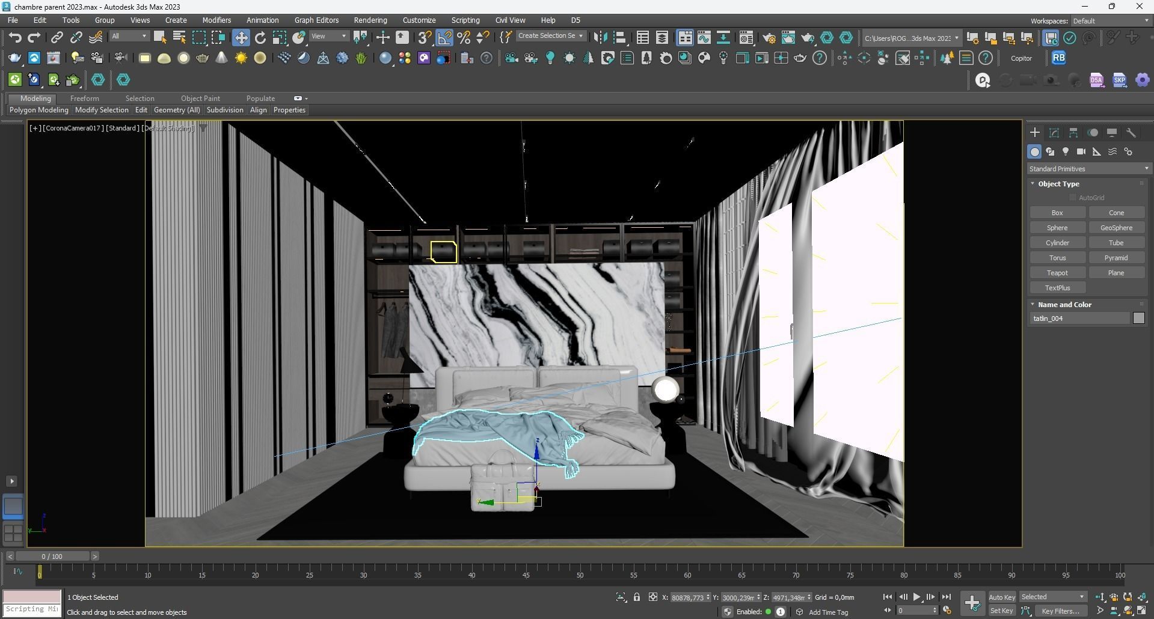The image size is (1154, 619).
Task: Play the animation
Action: pyautogui.click(x=916, y=597)
